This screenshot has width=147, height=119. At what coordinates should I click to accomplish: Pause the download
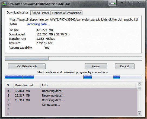pos(96,66)
